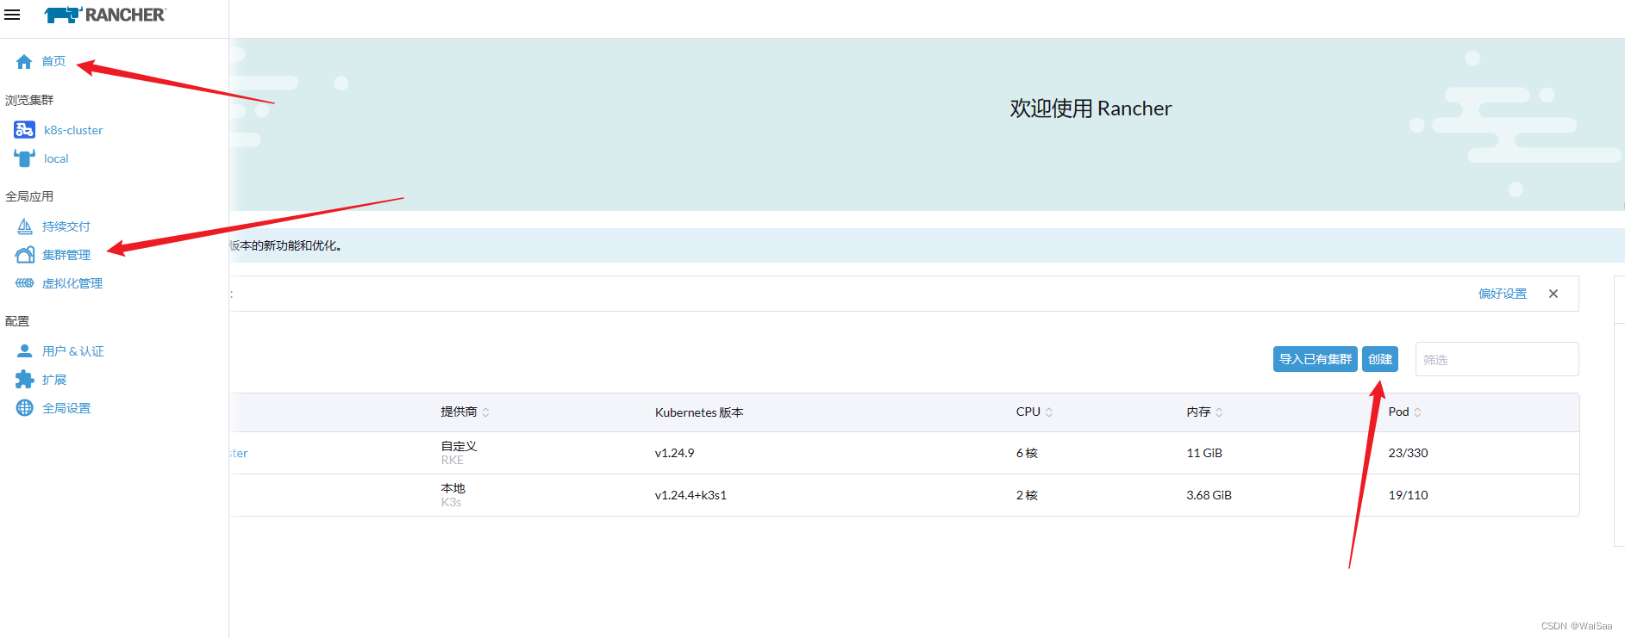Click the 19/110 Pod count
This screenshot has height=638, width=1625.
pyautogui.click(x=1408, y=495)
